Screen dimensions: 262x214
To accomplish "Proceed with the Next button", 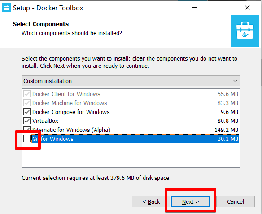I will [191, 201].
